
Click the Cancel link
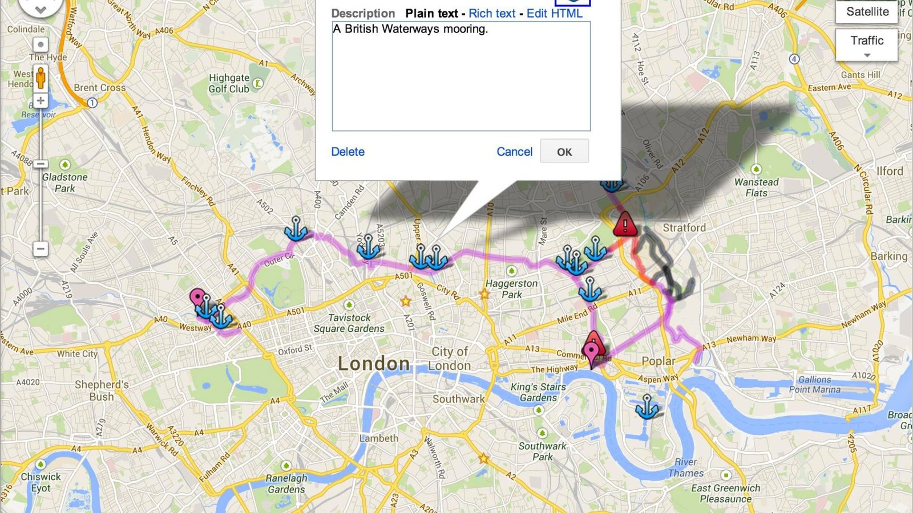(514, 152)
